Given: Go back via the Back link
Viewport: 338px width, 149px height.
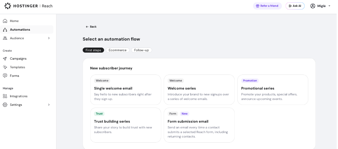Looking at the screenshot, I should (91, 27).
